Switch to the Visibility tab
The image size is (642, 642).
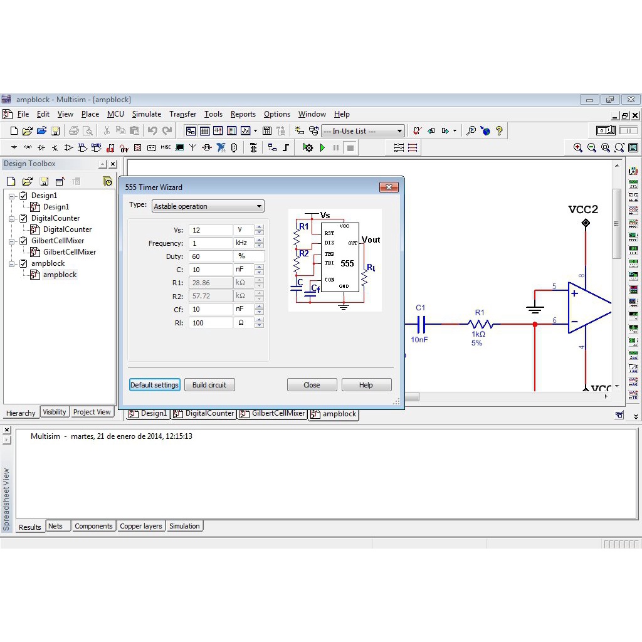55,412
